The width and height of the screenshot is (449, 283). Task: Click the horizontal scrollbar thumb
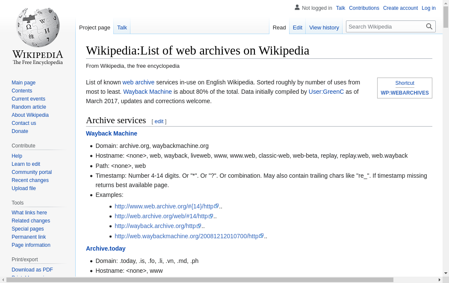click(200, 280)
